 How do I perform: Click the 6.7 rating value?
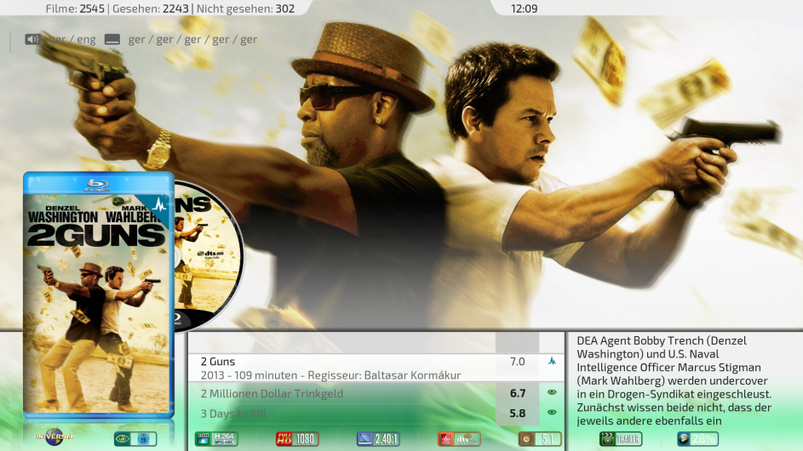517,393
